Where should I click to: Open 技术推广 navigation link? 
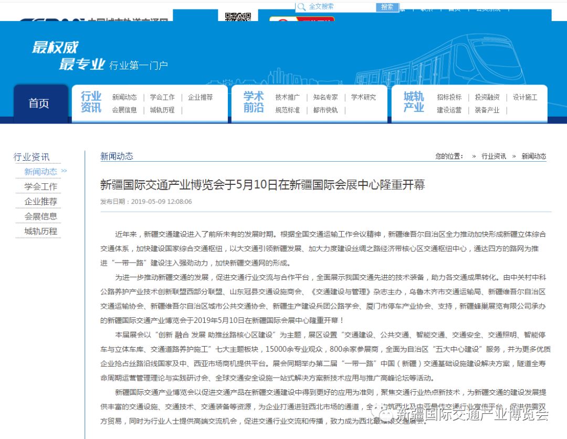point(288,97)
